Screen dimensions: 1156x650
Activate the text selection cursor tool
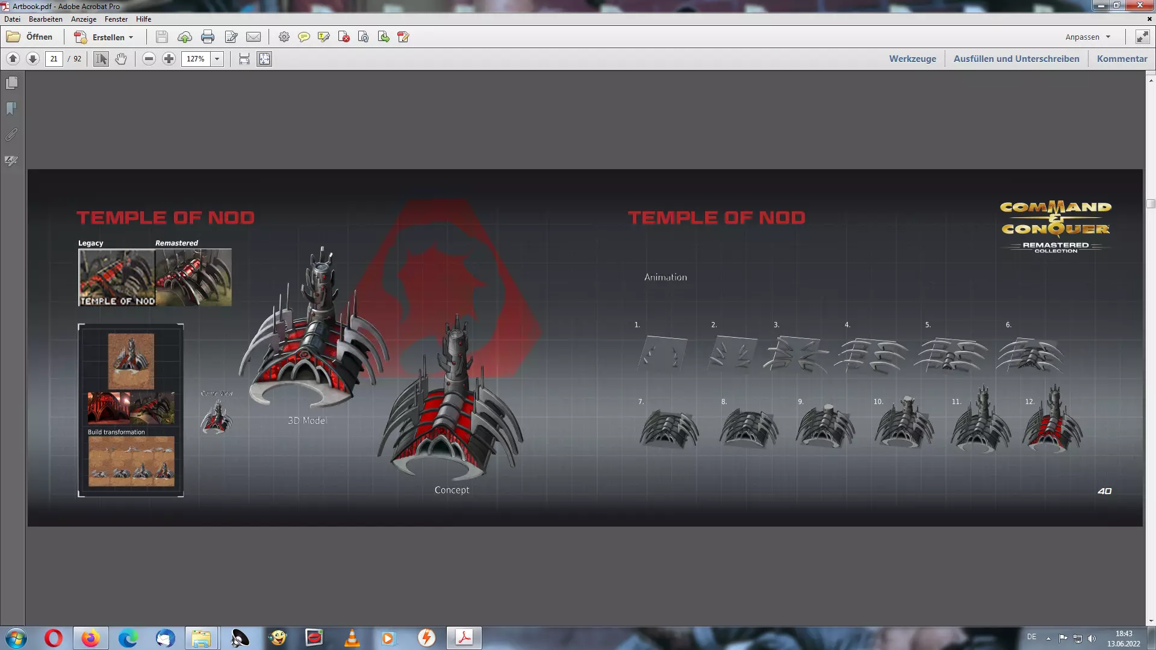click(x=101, y=59)
